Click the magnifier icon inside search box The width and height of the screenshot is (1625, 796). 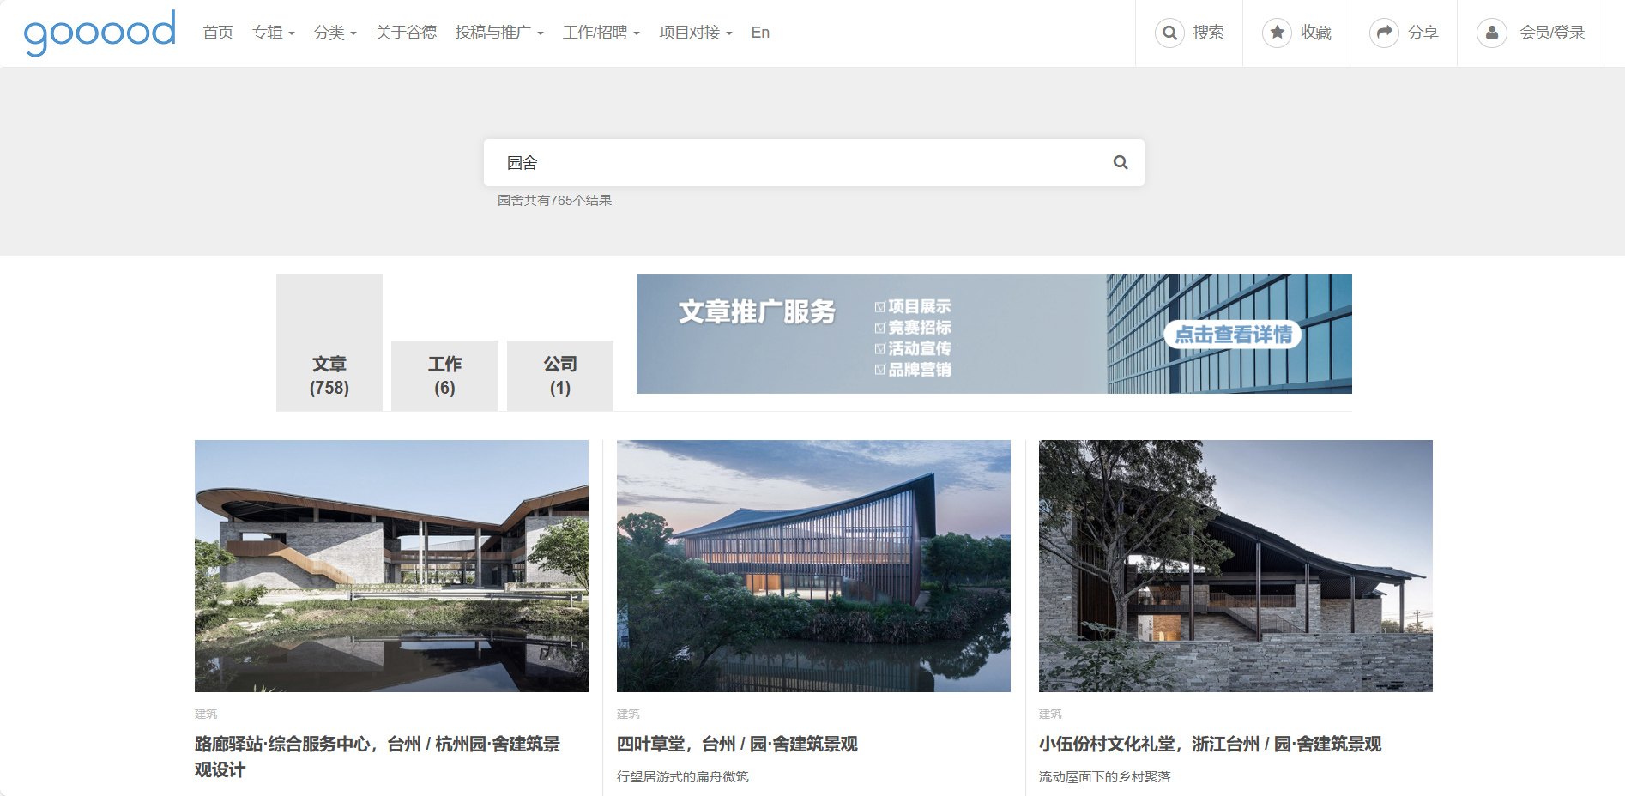[x=1120, y=162]
